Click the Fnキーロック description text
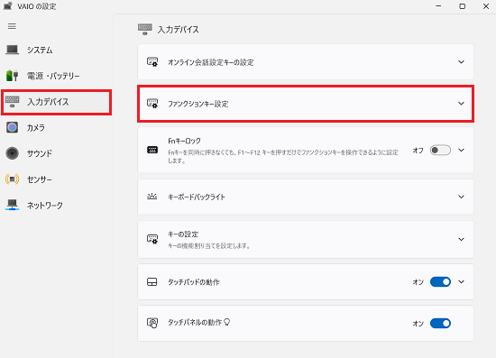The height and width of the screenshot is (358, 496). [x=283, y=157]
